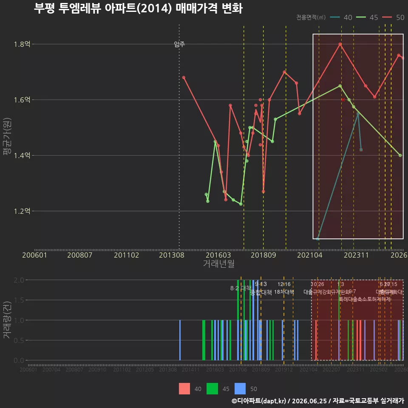Click the 거래년월 axis title

tap(218, 263)
